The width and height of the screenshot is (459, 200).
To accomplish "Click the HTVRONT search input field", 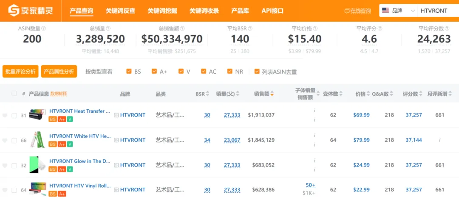I will click(x=438, y=11).
